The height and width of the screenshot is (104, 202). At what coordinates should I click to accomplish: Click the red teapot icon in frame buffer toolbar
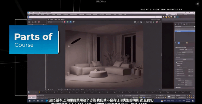pyautogui.click(x=157, y=22)
